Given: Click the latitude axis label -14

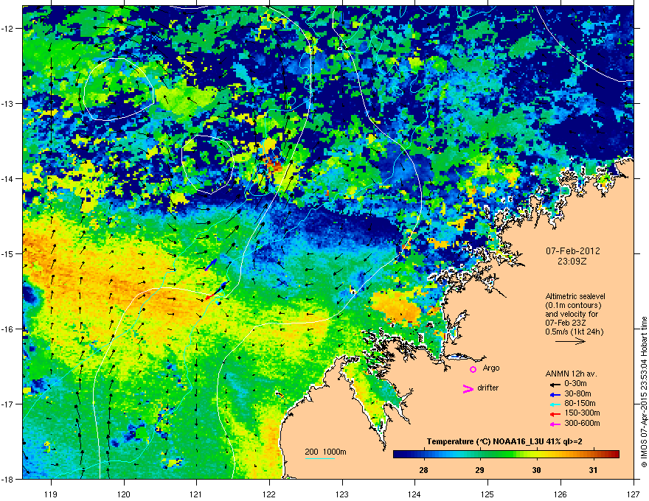Looking at the screenshot, I should click(x=7, y=178).
